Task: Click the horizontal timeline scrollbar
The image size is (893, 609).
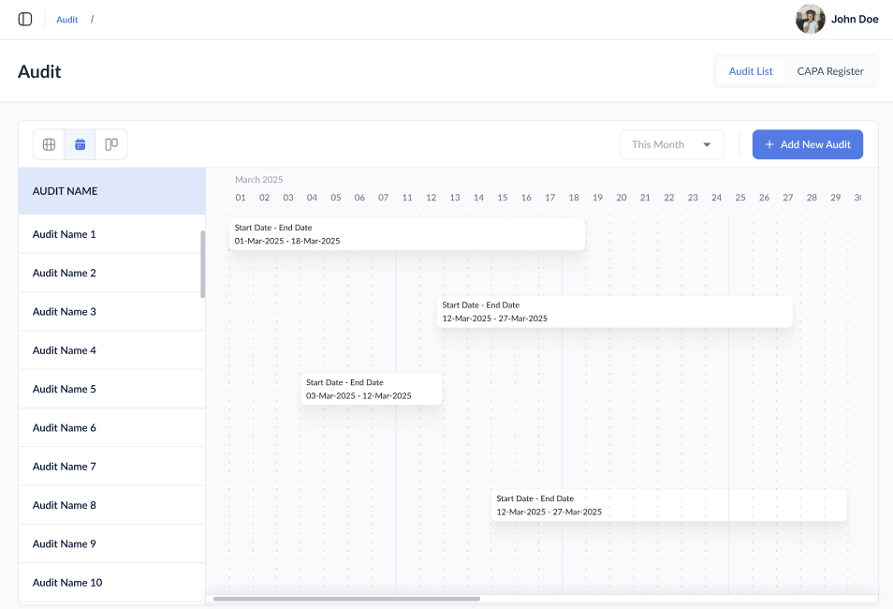Action: point(346,599)
